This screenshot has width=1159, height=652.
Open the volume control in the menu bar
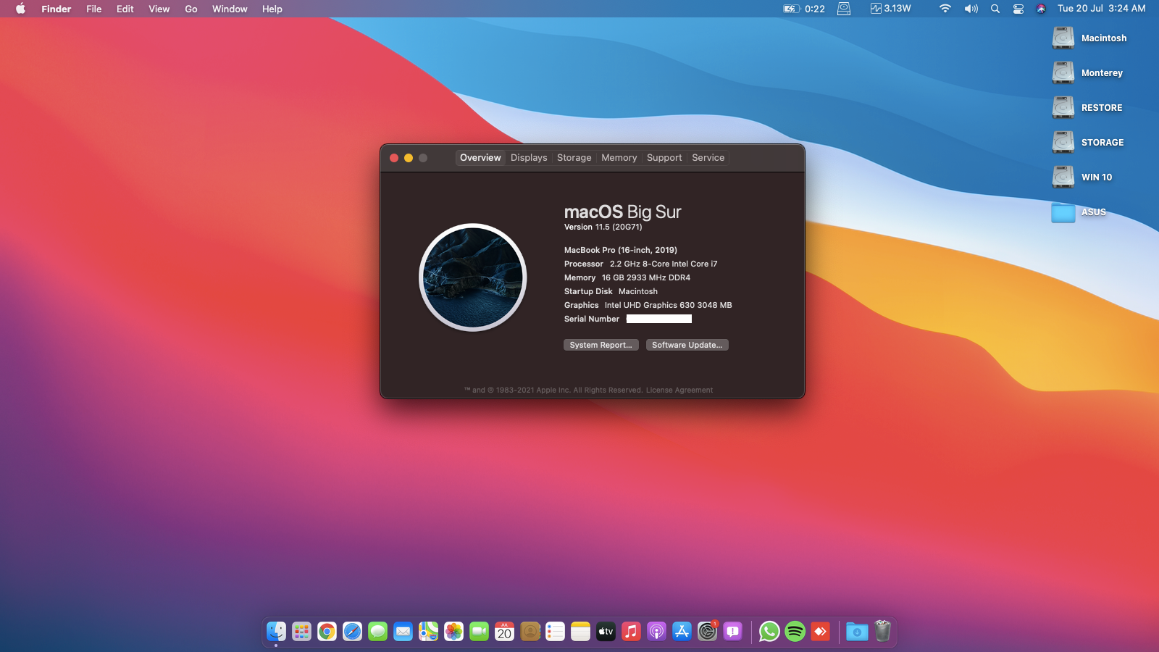[x=971, y=9]
